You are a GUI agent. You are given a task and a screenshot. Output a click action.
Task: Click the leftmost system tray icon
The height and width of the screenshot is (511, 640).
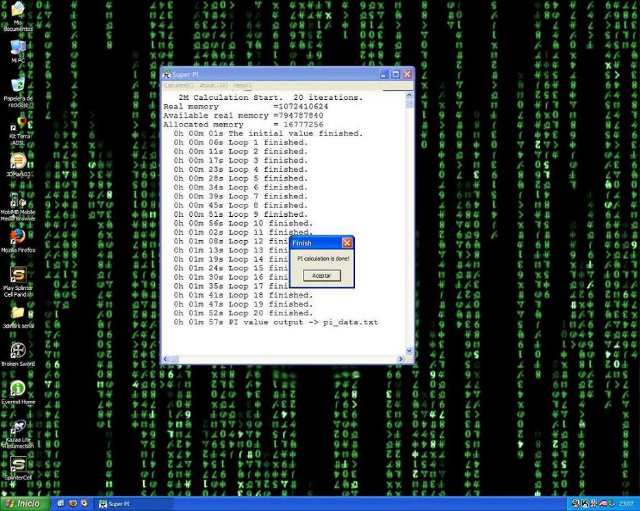coord(576,503)
